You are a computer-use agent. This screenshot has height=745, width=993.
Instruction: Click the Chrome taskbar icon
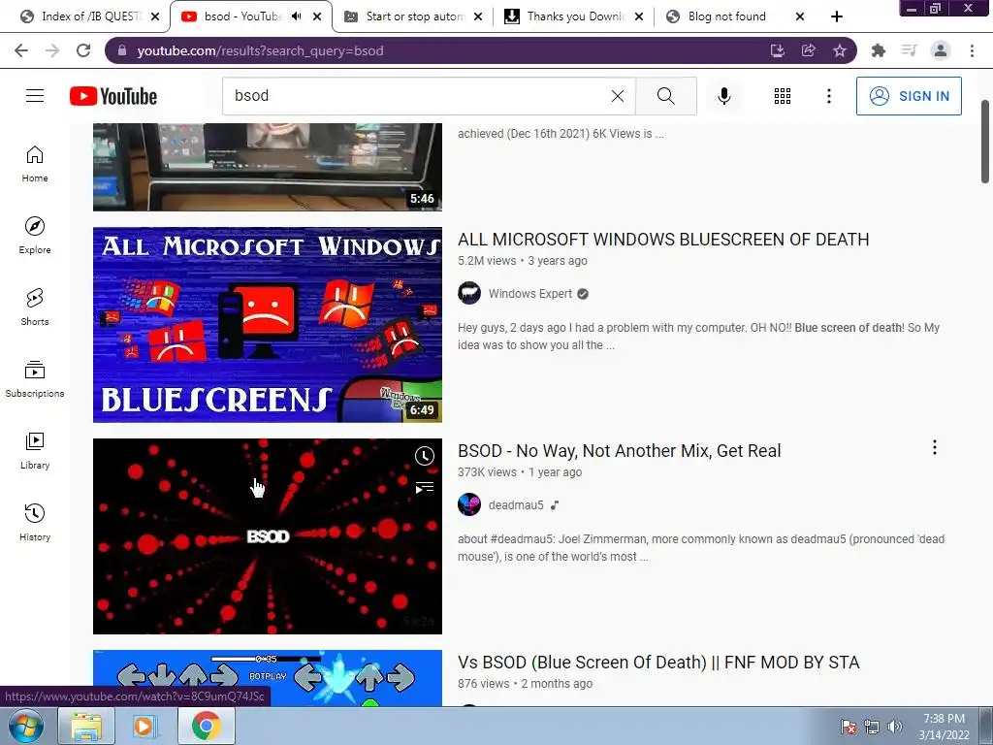pyautogui.click(x=207, y=726)
